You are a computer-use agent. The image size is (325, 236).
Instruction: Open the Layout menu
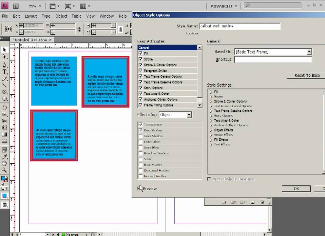31,16
